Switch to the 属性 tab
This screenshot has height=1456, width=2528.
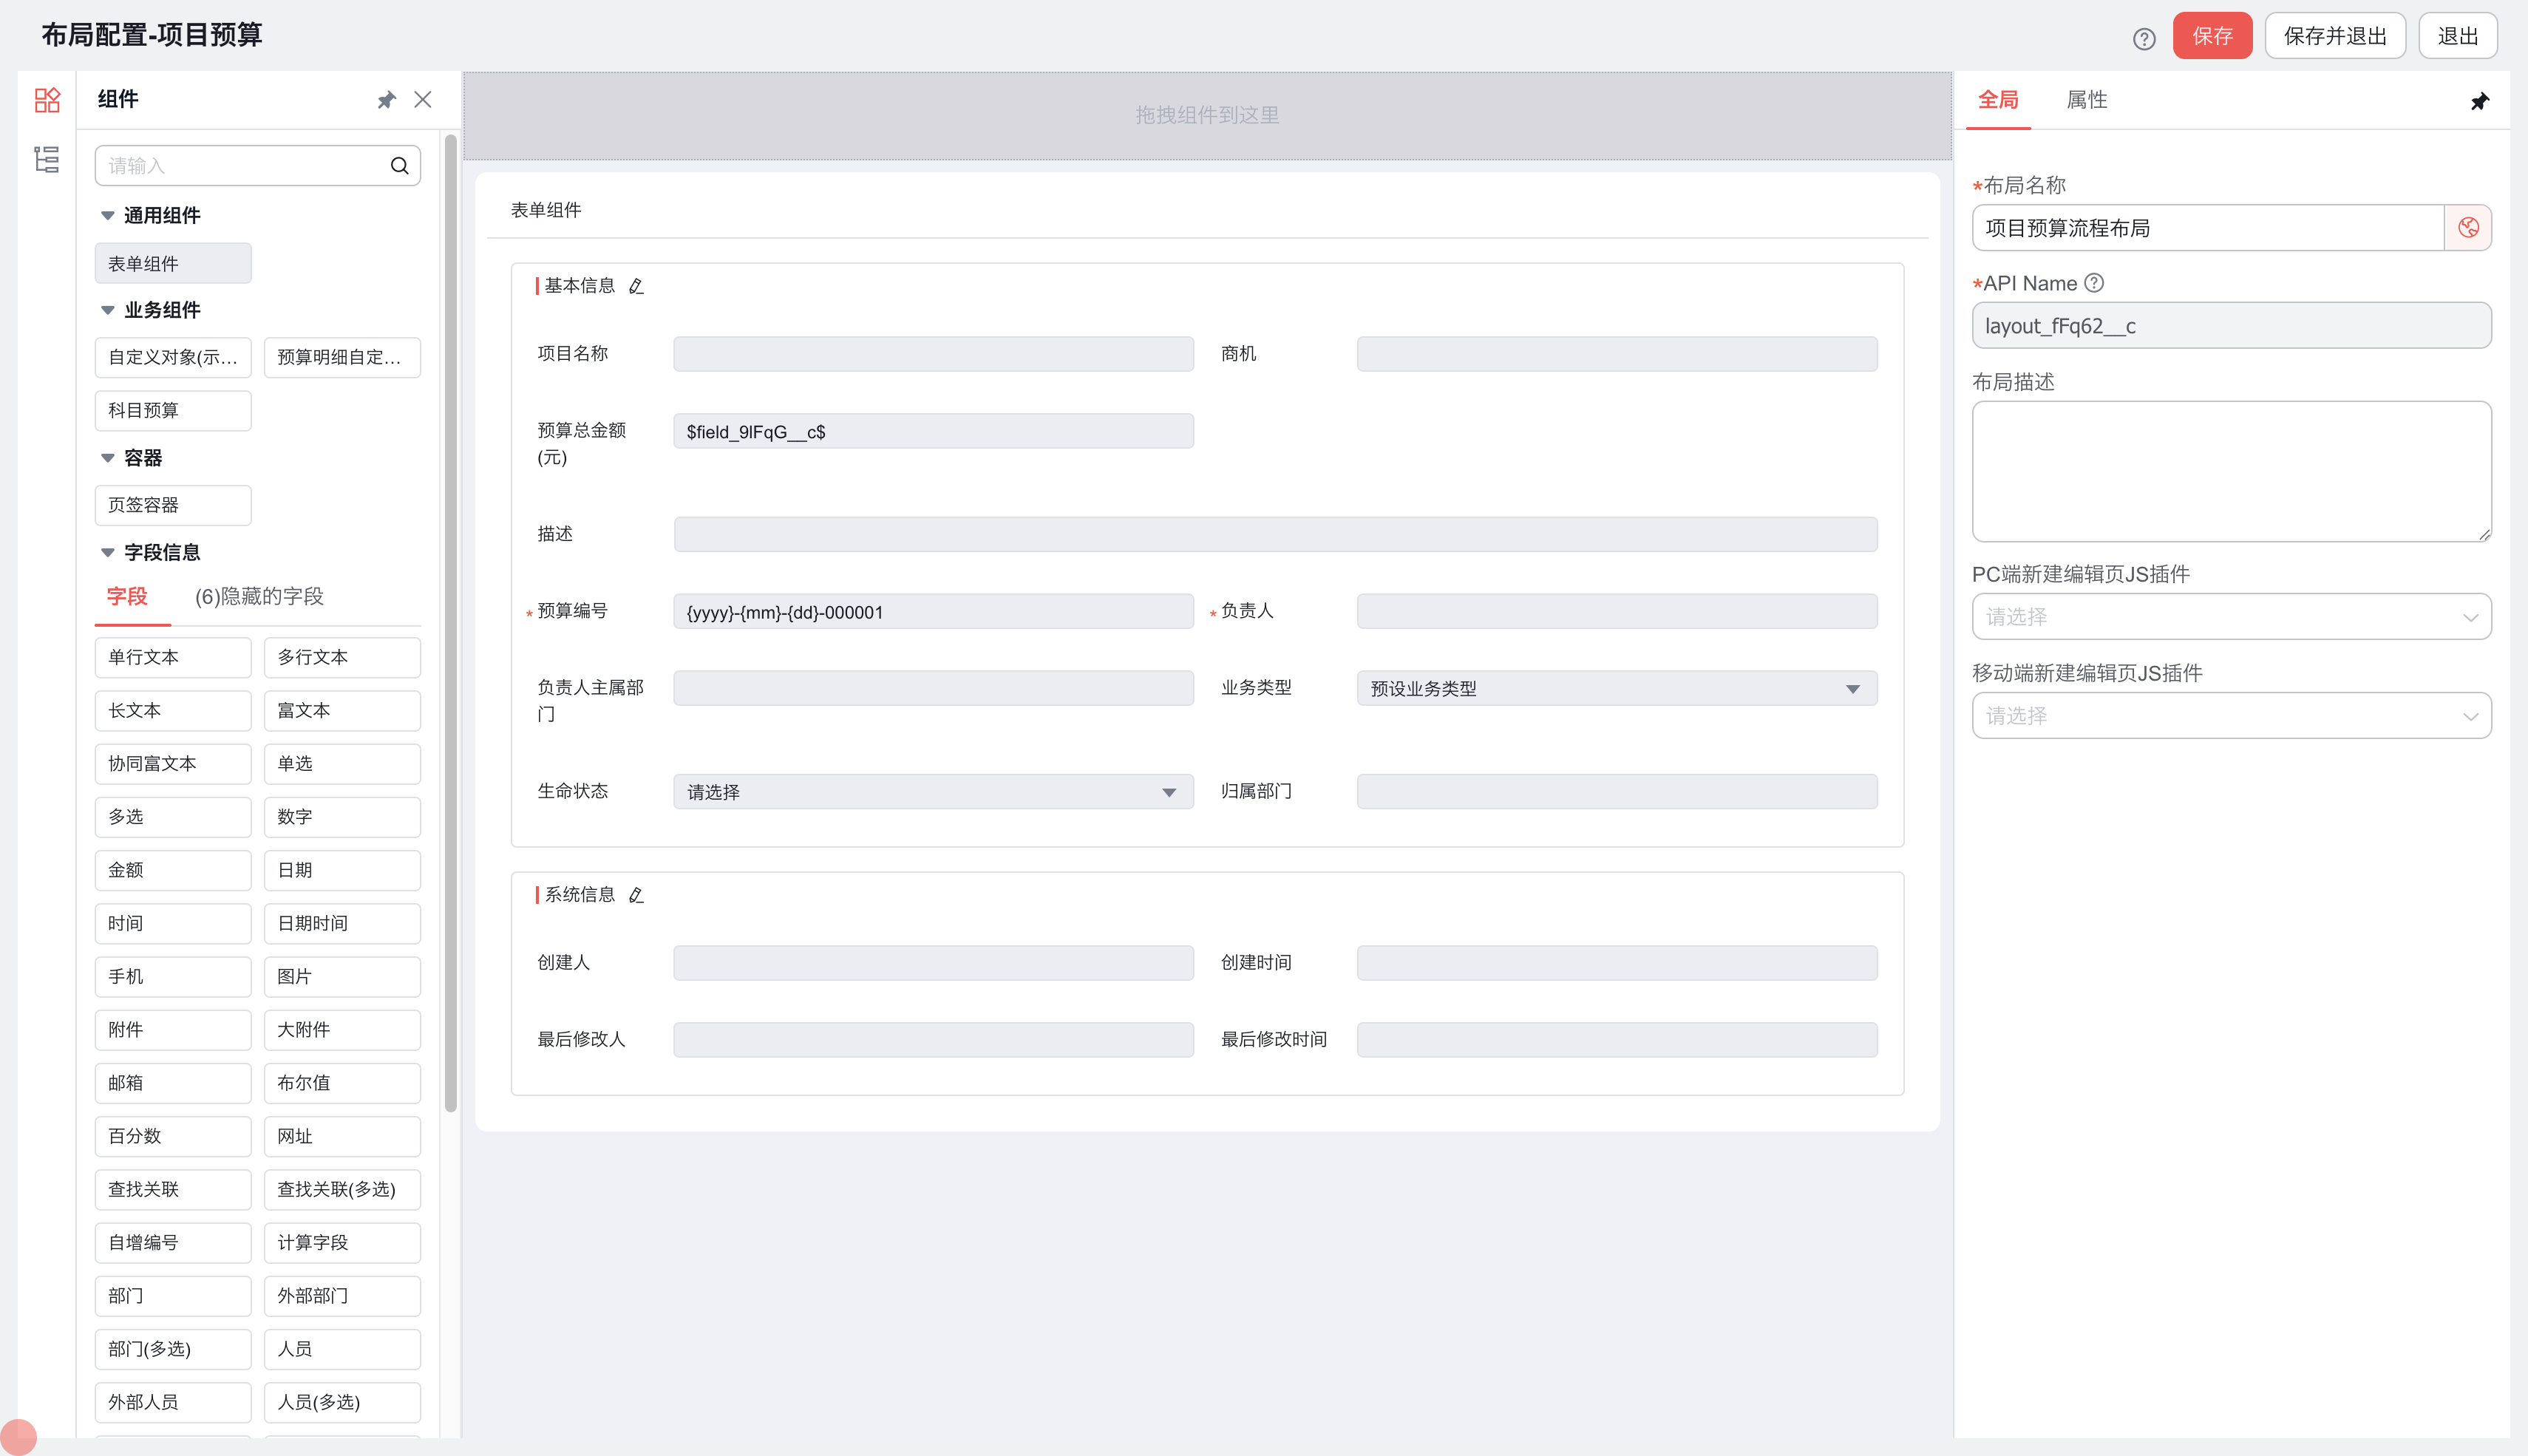coord(2087,100)
